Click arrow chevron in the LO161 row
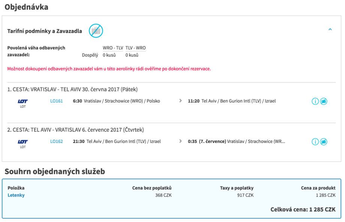Viewport: 345px width, 222px height. pos(180,101)
